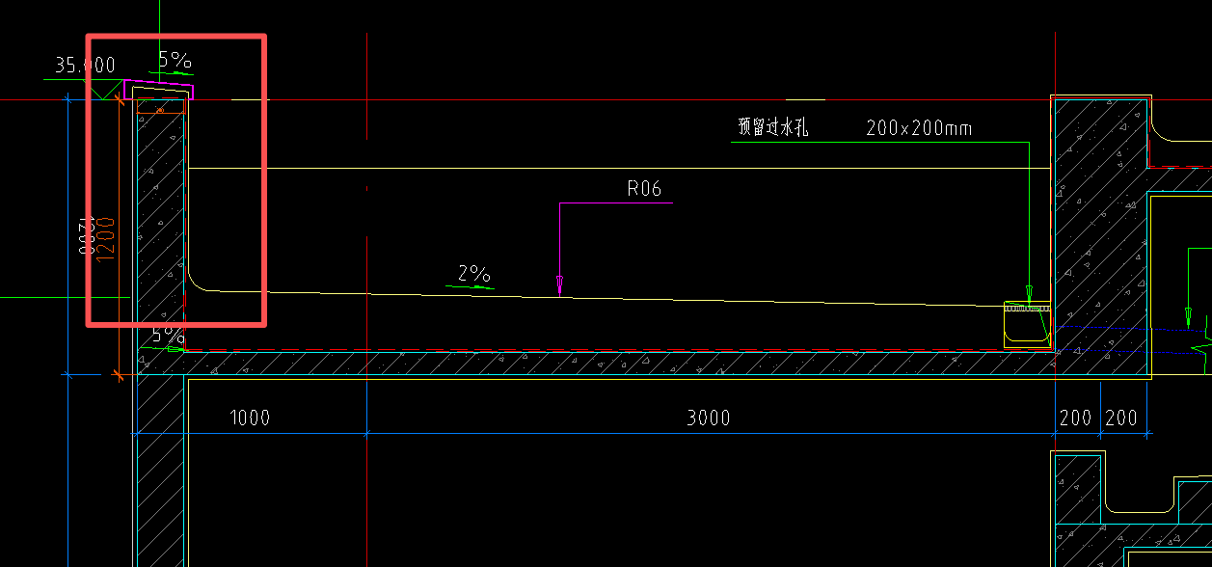Click the top 5% slope annotation
Image resolution: width=1212 pixels, height=567 pixels.
[x=175, y=59]
